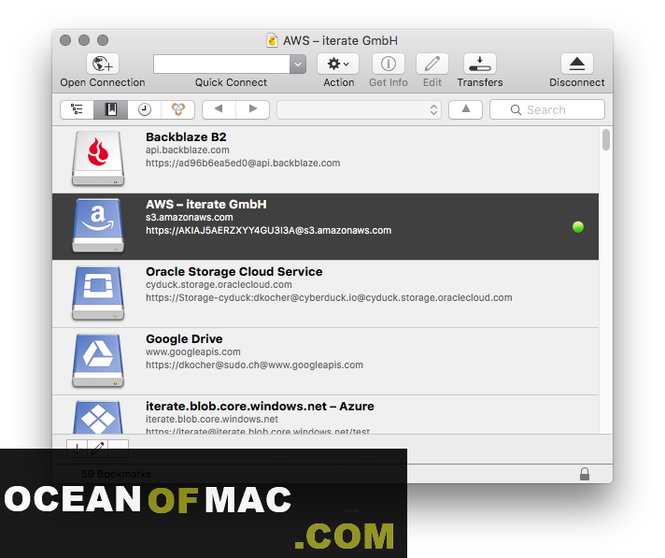This screenshot has width=665, height=558.
Task: Click the lock icon in status bar
Action: point(585,474)
